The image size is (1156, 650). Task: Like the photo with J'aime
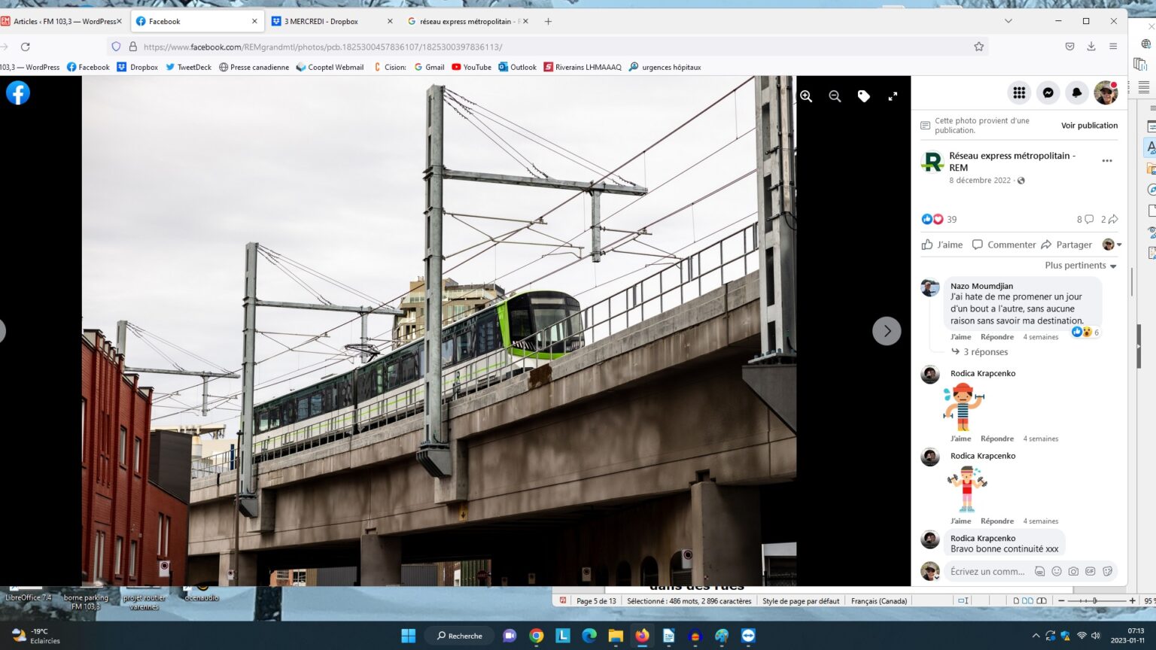click(942, 245)
